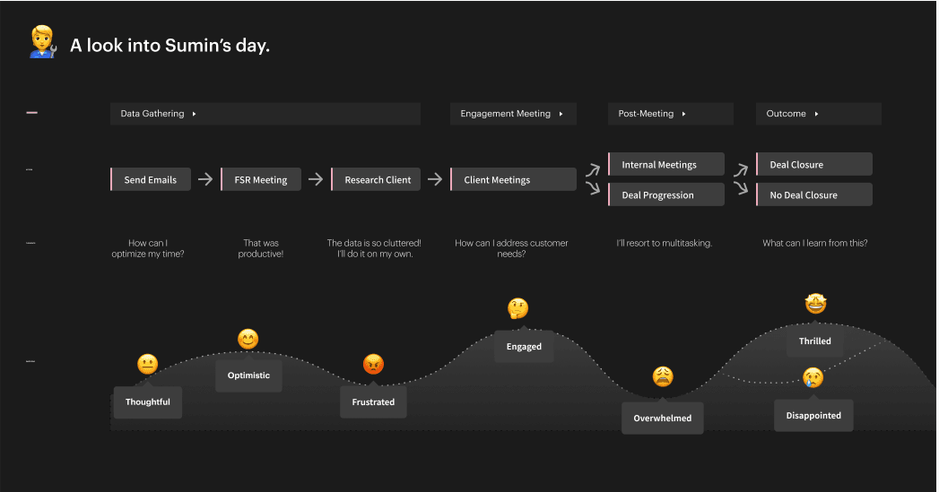Expand the Data Gathering phase arrow

[x=194, y=114]
